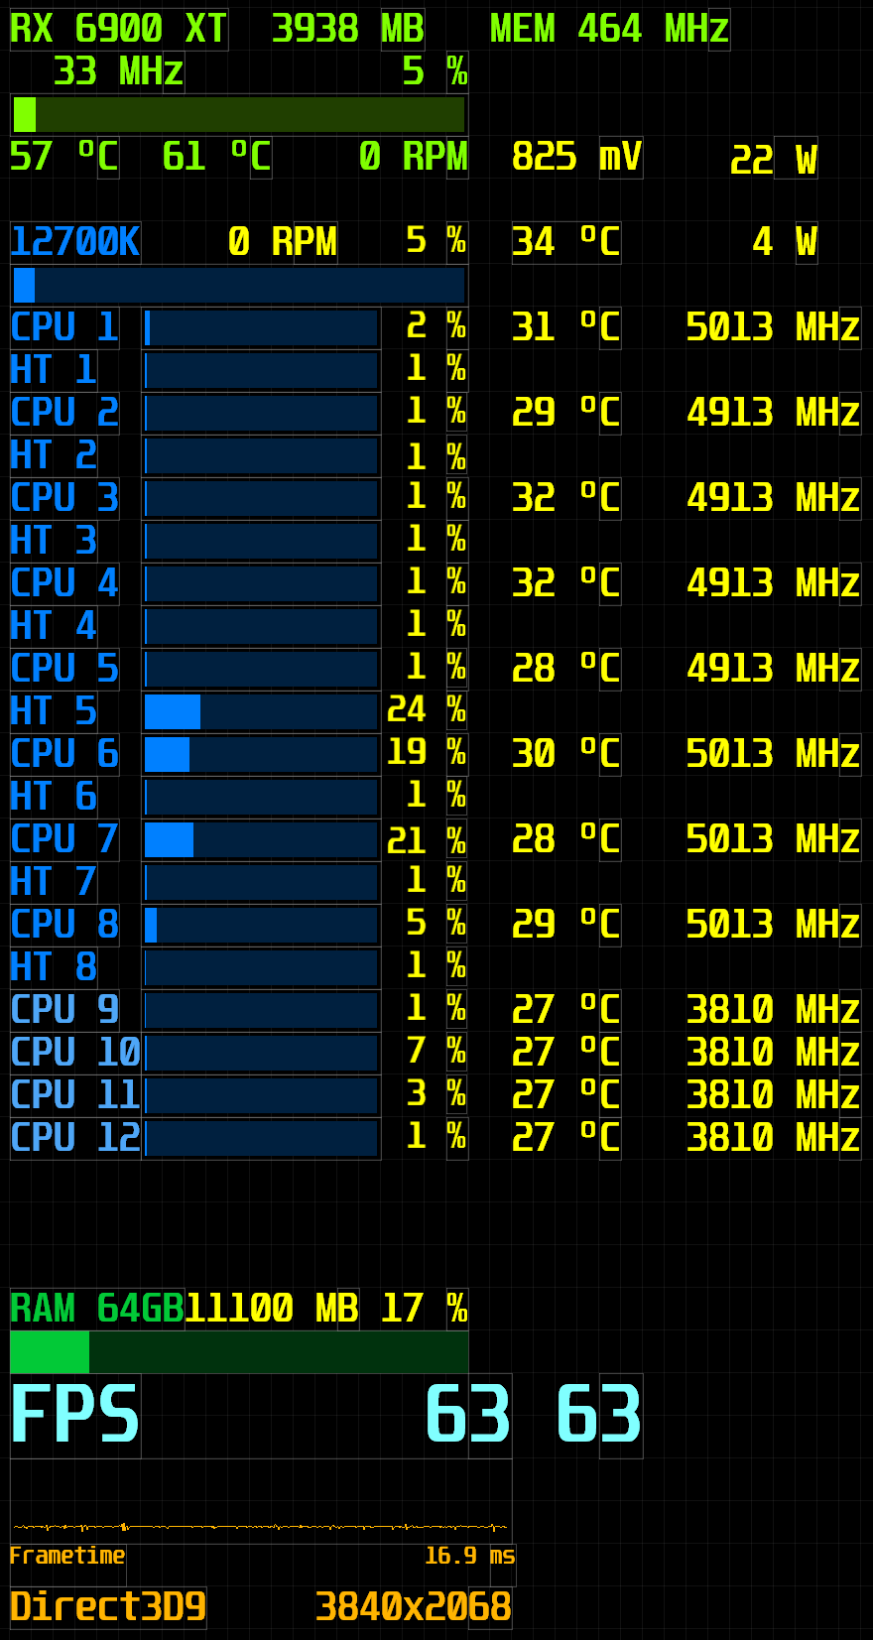873x1640 pixels.
Task: Select the CPU 5 core label
Action: tap(64, 669)
